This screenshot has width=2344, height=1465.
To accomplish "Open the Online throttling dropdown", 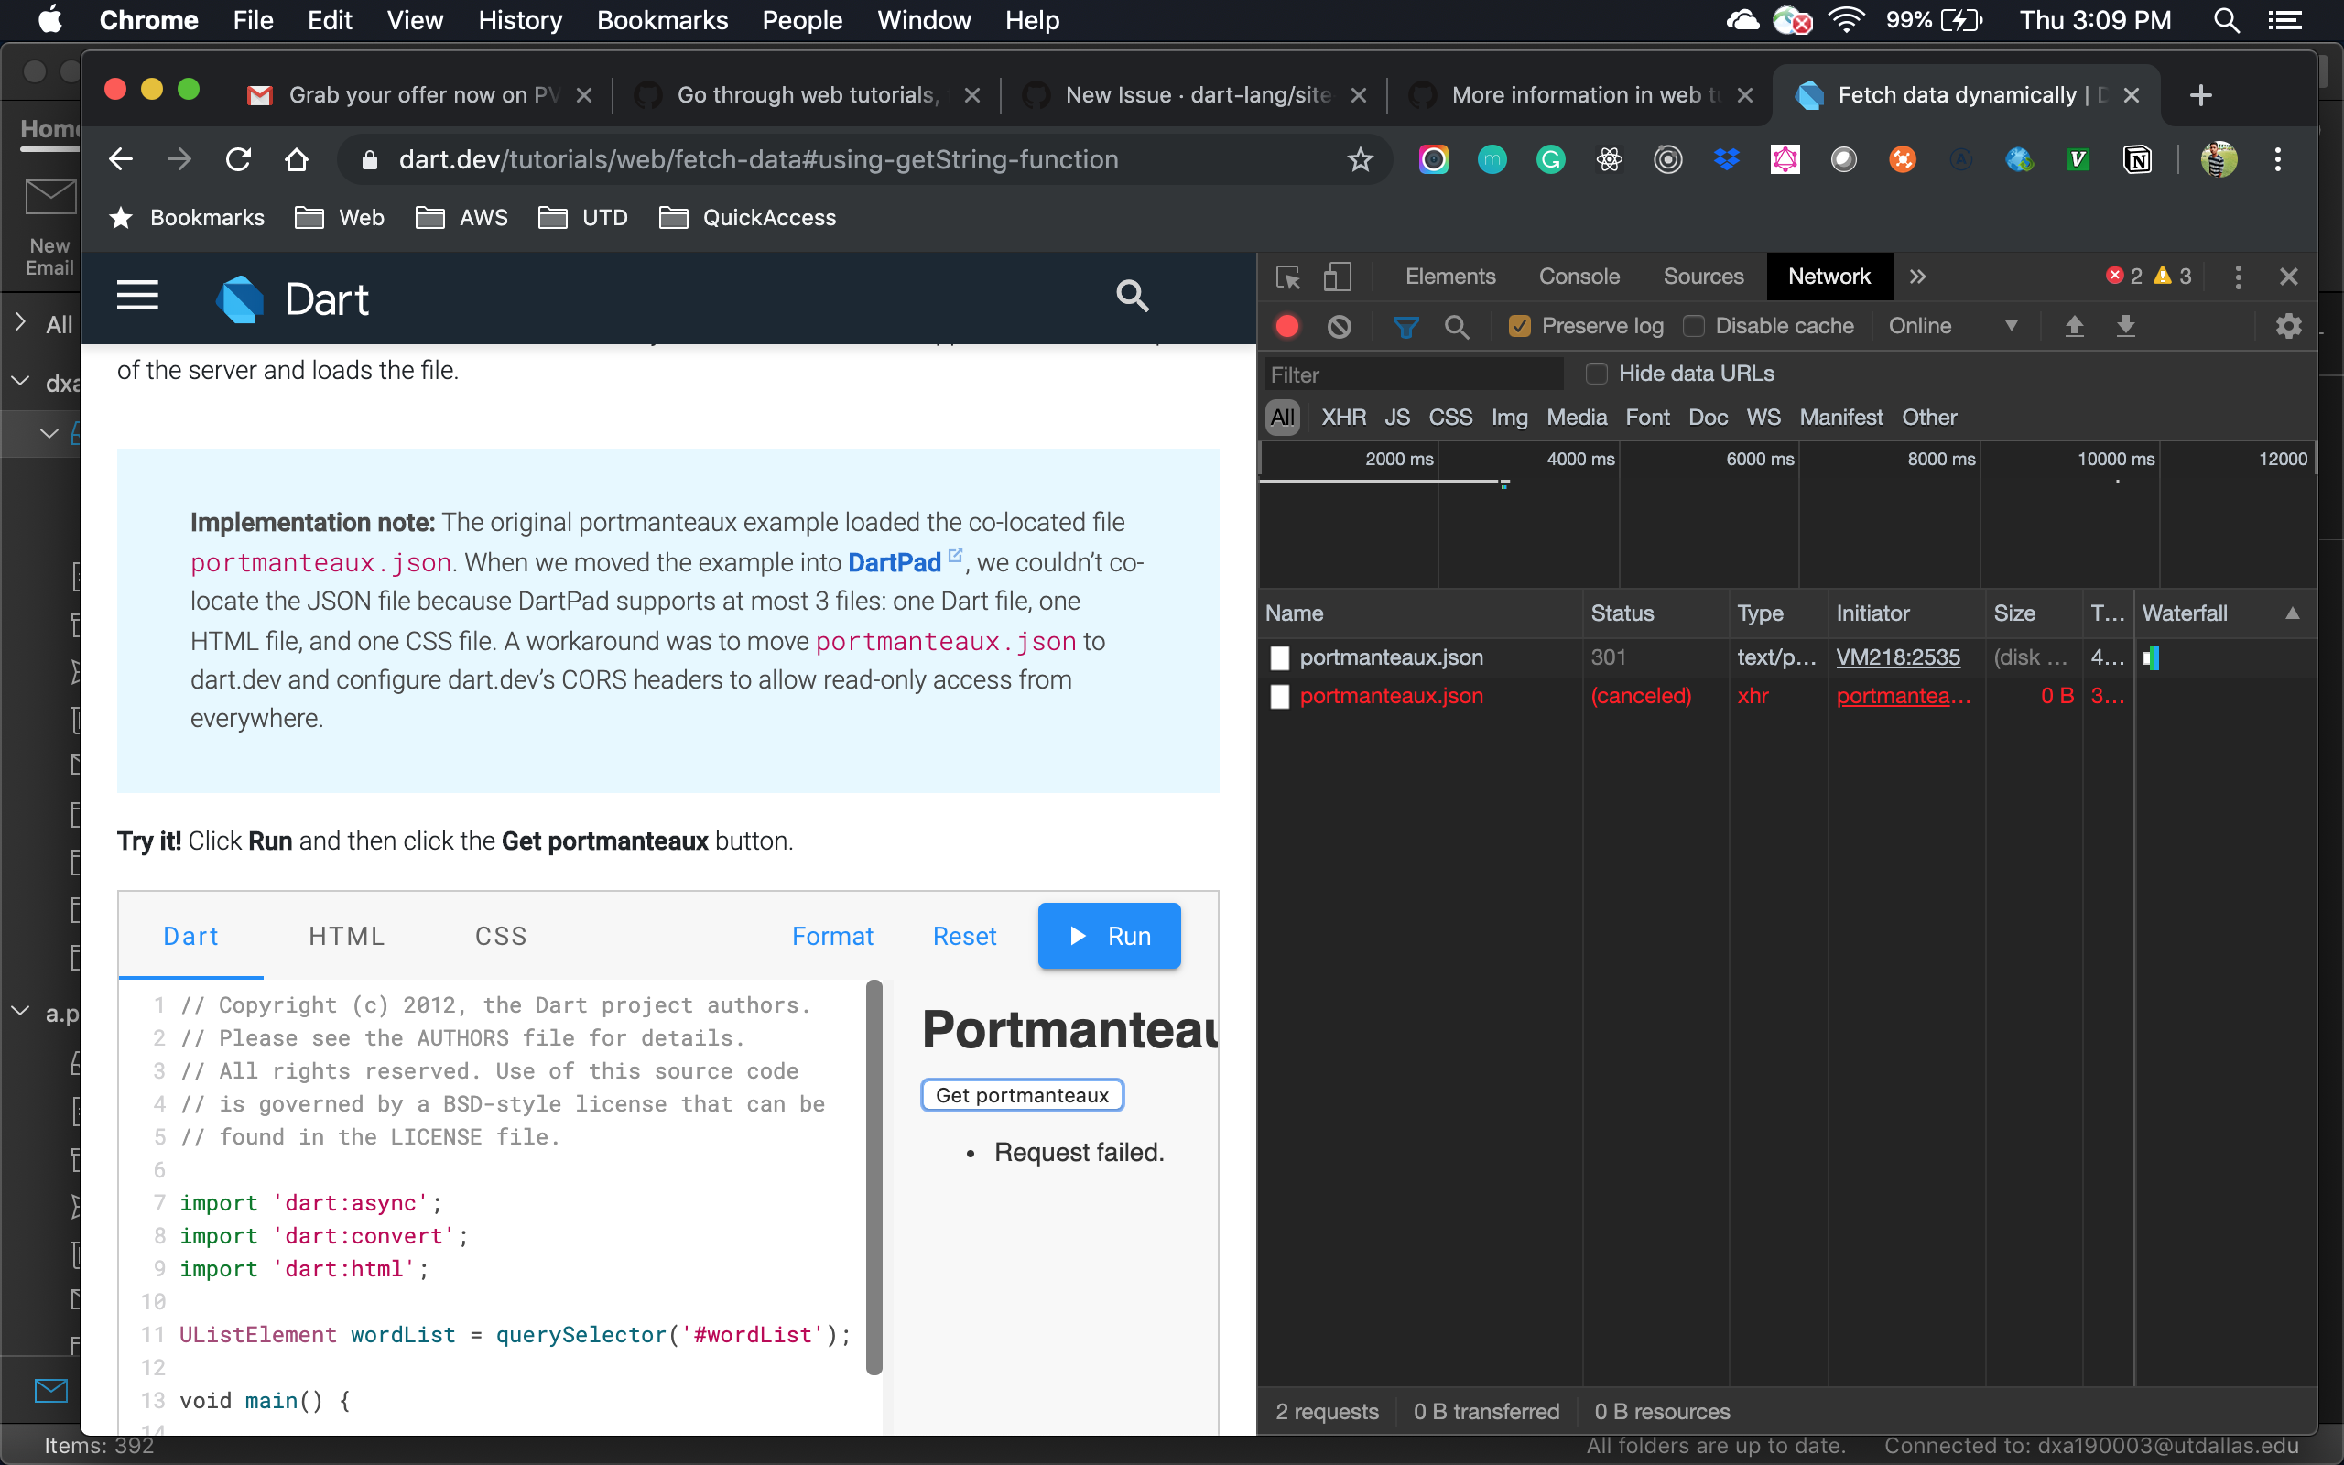I will [1956, 327].
